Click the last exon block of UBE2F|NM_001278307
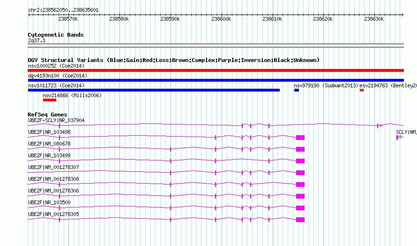417x246 pixels. coord(300,173)
